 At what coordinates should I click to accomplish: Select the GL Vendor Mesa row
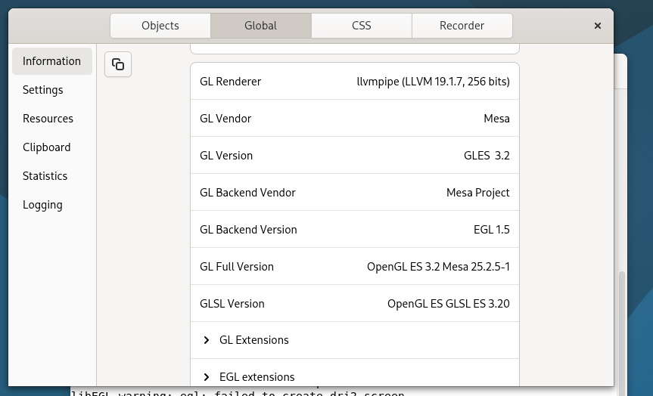coord(354,119)
